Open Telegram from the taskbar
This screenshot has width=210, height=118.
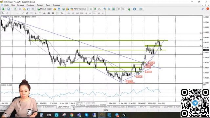point(117,115)
